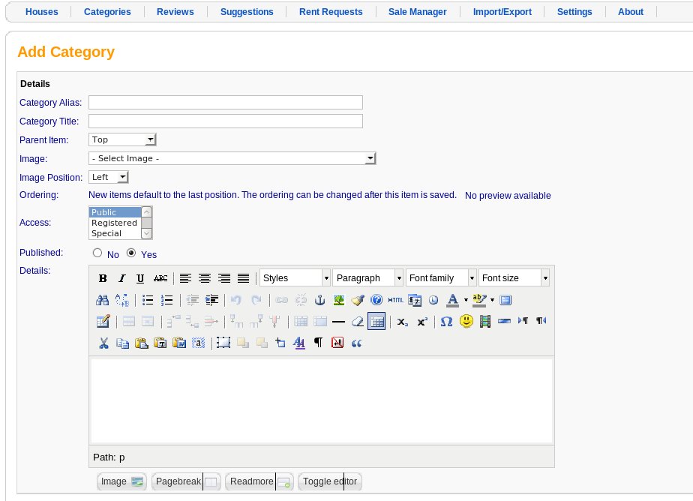693x501 pixels.
Task: Expand the Select Image dropdown
Action: pyautogui.click(x=232, y=158)
